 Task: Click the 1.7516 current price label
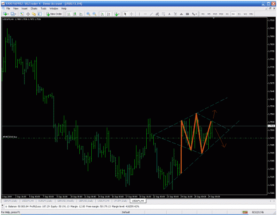coord(271,126)
